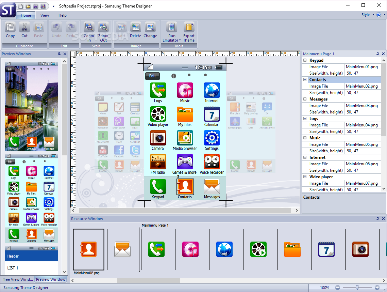Open the Style dropdown menu
Screen dimensions: 387x292
pyautogui.click(x=368, y=15)
